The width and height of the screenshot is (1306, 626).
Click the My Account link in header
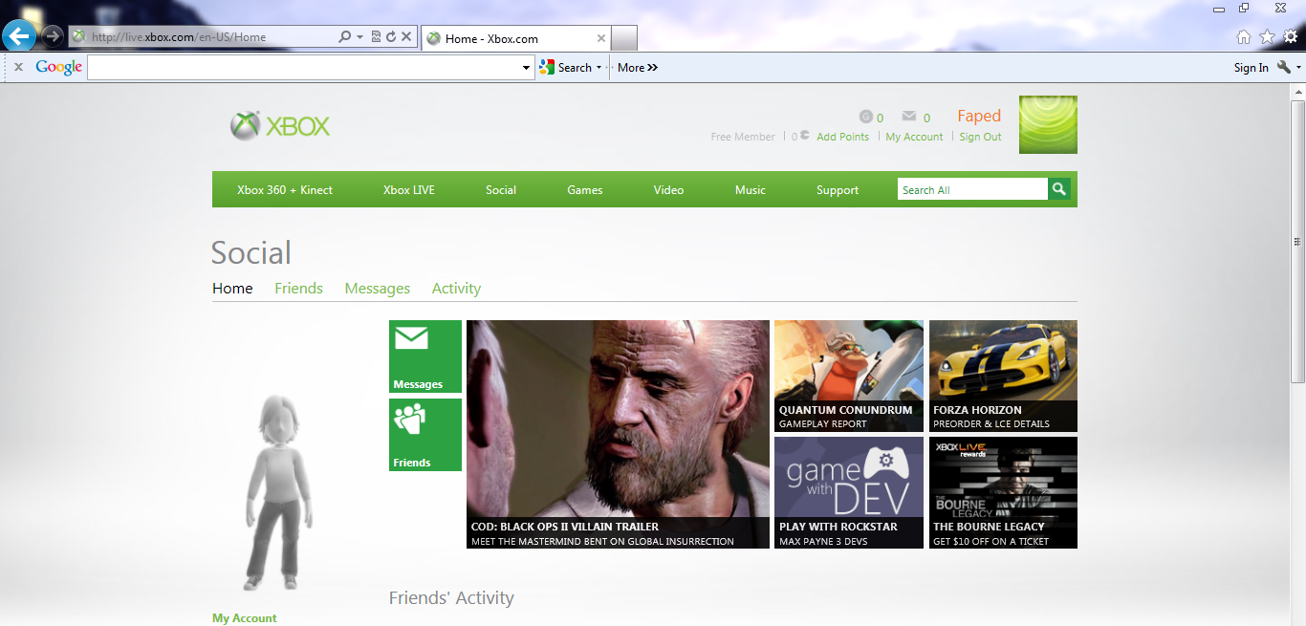pyautogui.click(x=914, y=137)
